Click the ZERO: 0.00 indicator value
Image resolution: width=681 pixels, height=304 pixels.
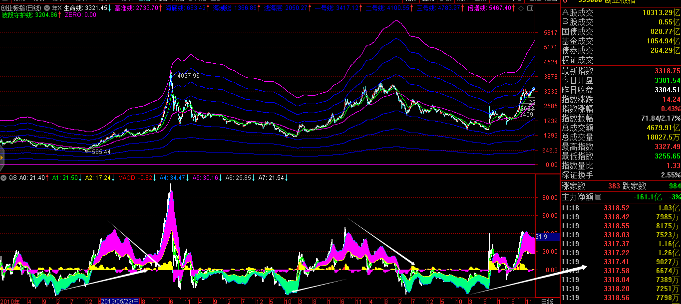[x=80, y=15]
